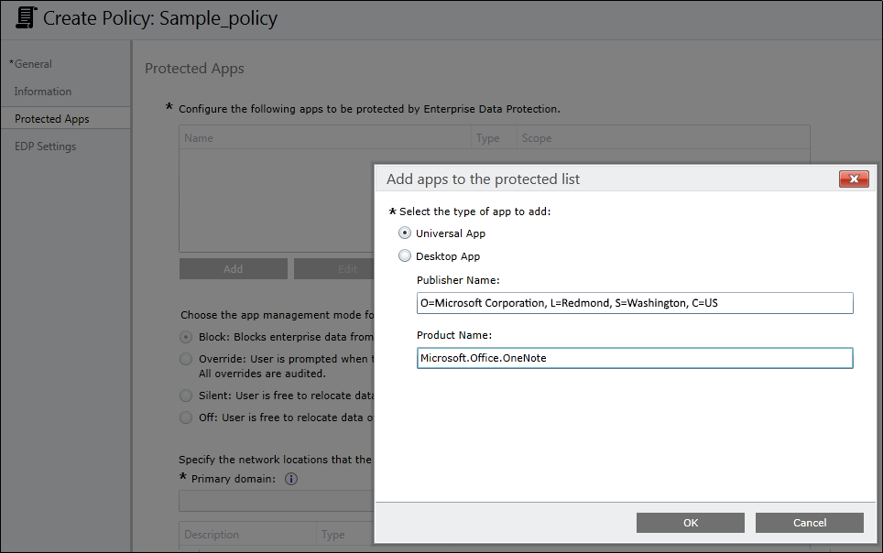This screenshot has height=553, width=883.
Task: Turn the management mode to Off
Action: pos(187,417)
